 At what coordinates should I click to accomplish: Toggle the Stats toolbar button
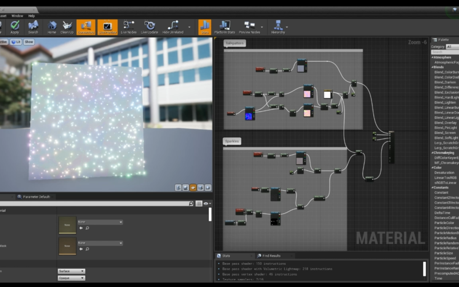coord(204,27)
